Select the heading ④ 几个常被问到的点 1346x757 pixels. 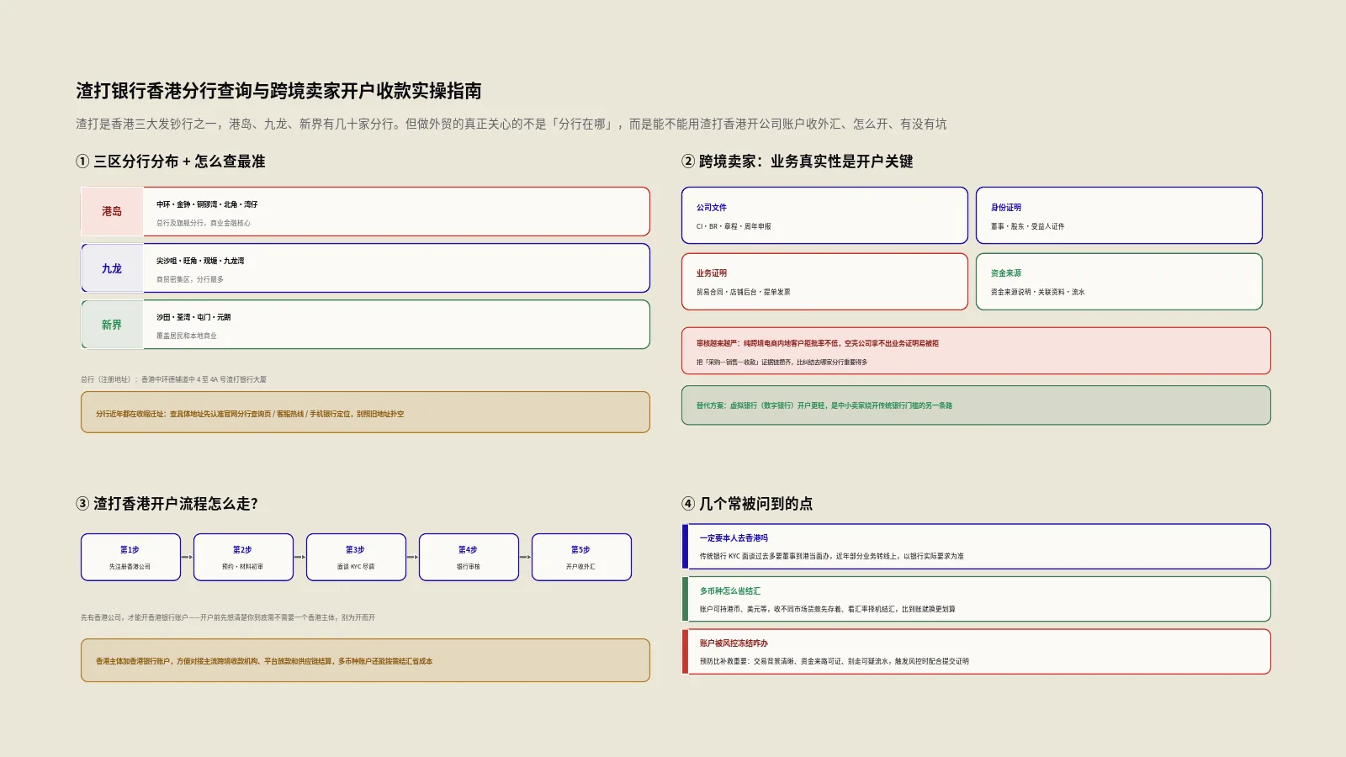(x=747, y=504)
